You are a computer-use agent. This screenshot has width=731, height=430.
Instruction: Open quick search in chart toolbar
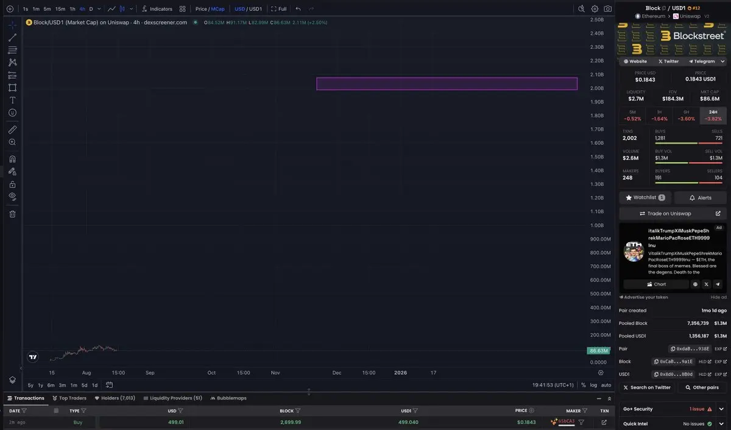pyautogui.click(x=581, y=9)
